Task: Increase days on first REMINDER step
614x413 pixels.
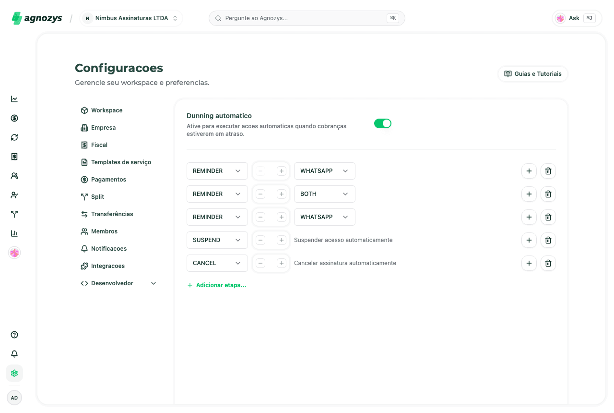Action: pos(282,171)
